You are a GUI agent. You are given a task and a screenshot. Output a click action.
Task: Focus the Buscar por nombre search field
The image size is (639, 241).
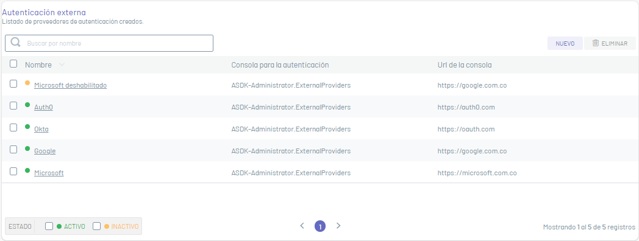[x=109, y=43]
